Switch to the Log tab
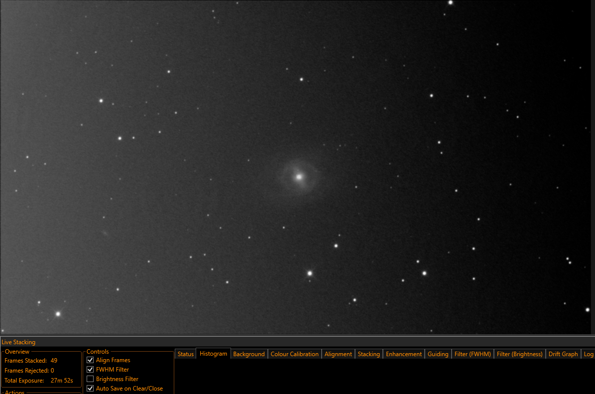Image resolution: width=595 pixels, height=394 pixels. pyautogui.click(x=589, y=354)
